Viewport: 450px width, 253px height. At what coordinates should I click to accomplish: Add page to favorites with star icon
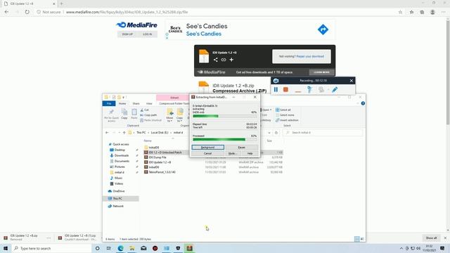click(400, 12)
